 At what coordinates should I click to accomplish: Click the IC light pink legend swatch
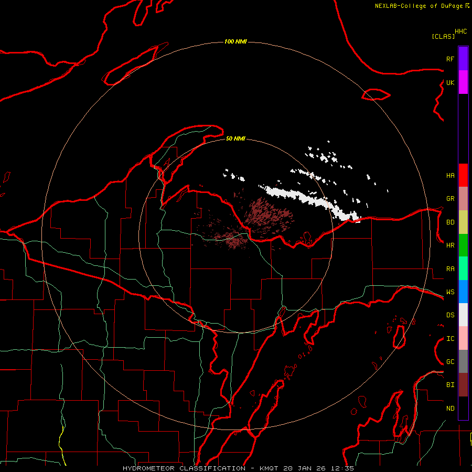point(463,338)
